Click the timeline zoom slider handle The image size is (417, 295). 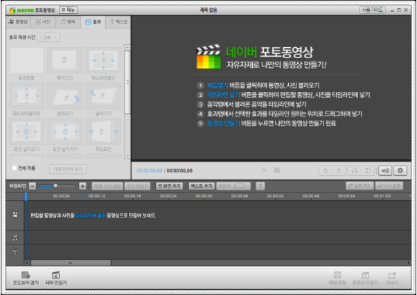point(55,186)
